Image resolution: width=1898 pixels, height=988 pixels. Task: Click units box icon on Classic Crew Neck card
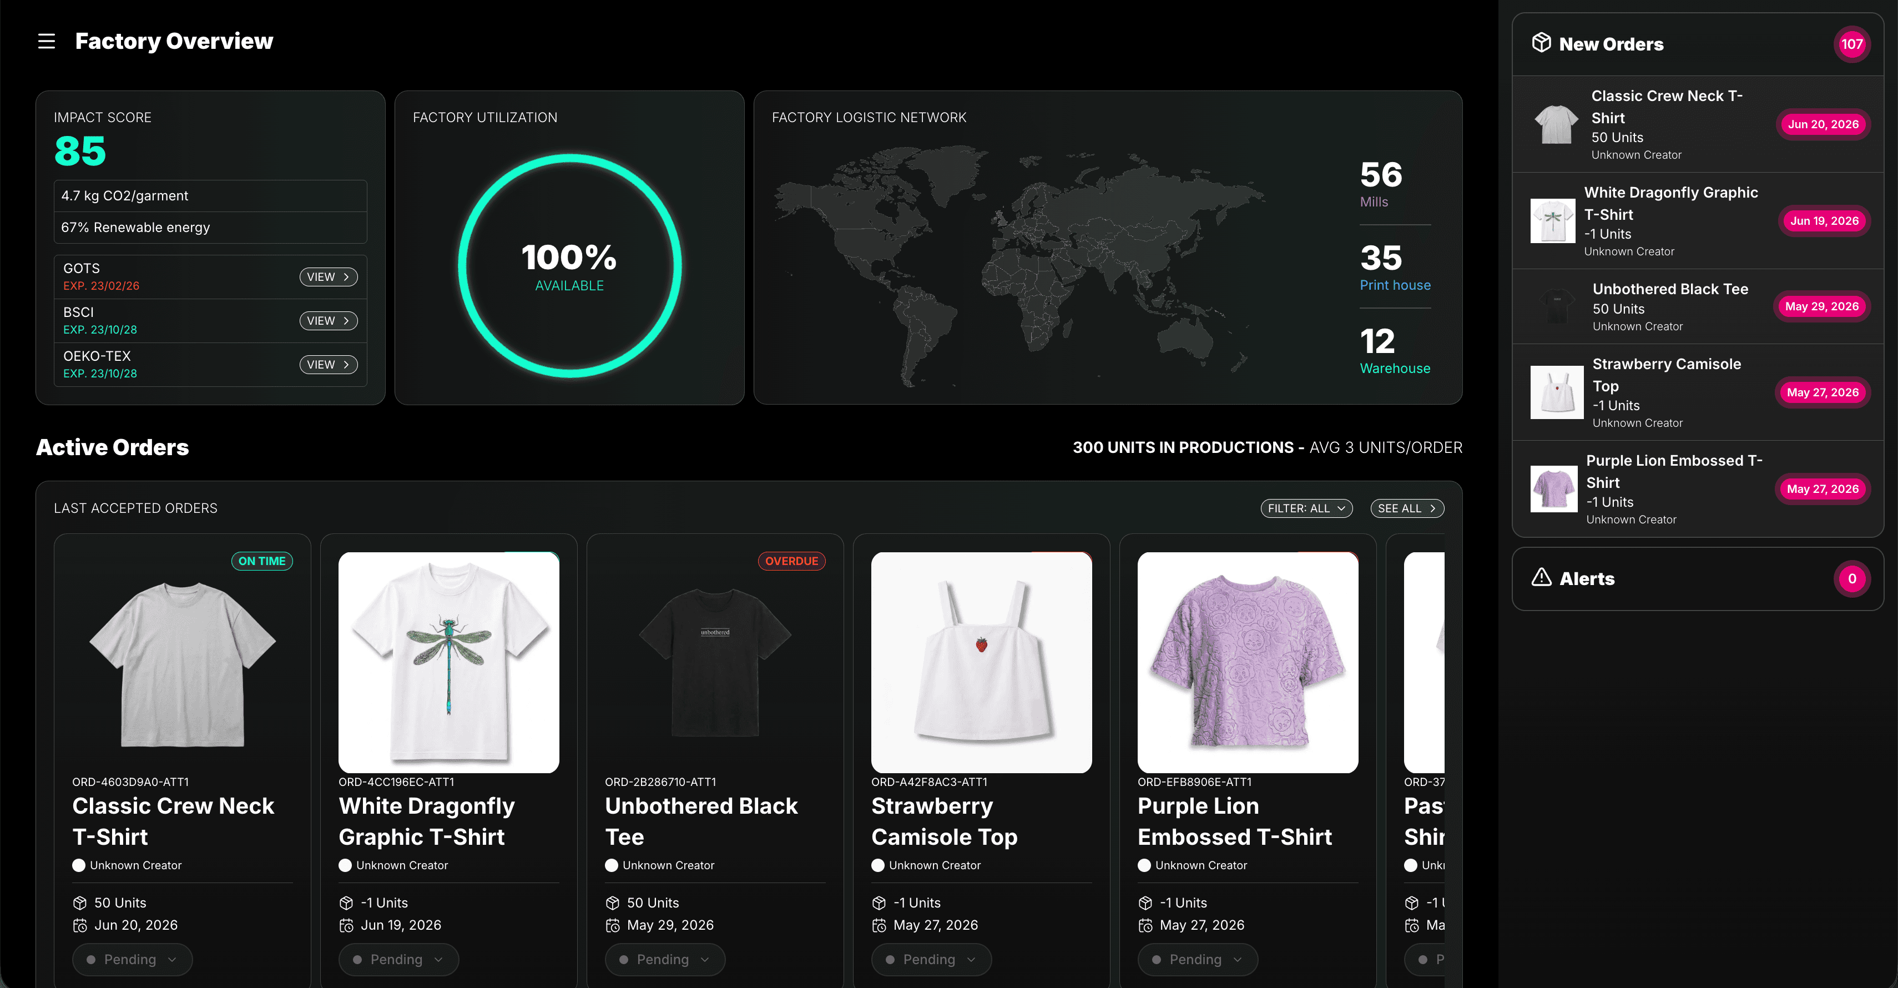coord(79,903)
